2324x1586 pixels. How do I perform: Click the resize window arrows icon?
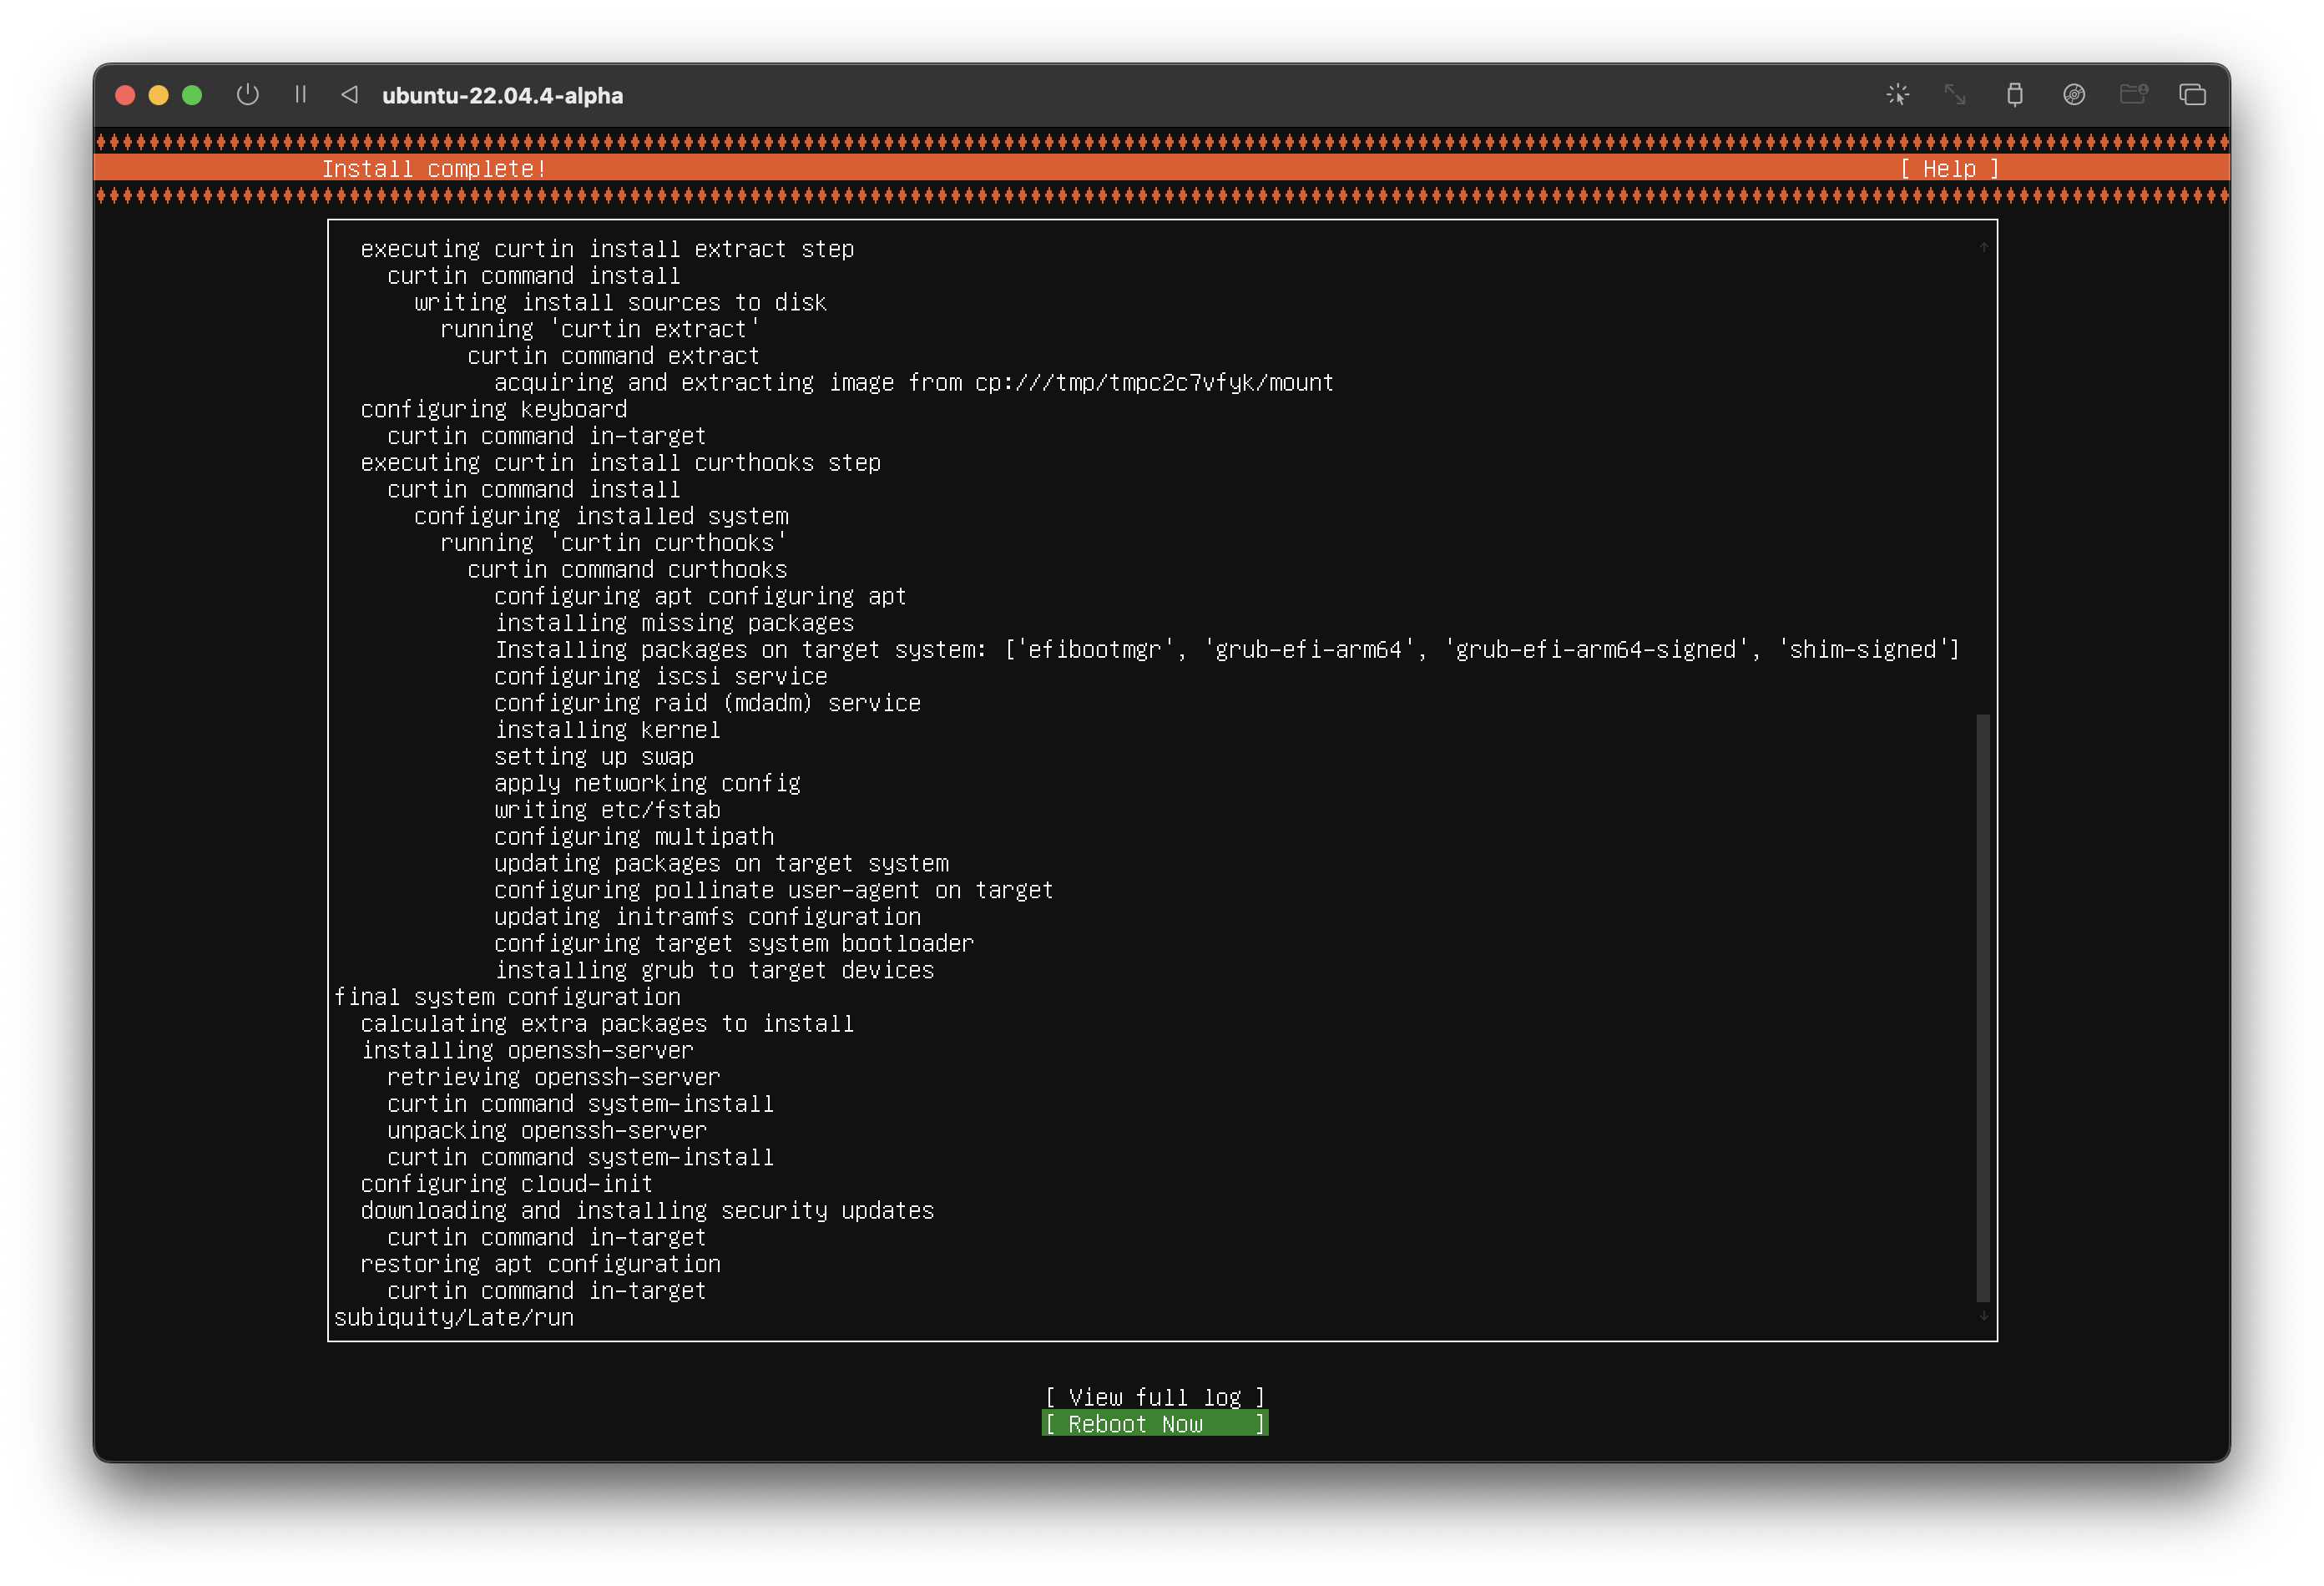[1955, 95]
